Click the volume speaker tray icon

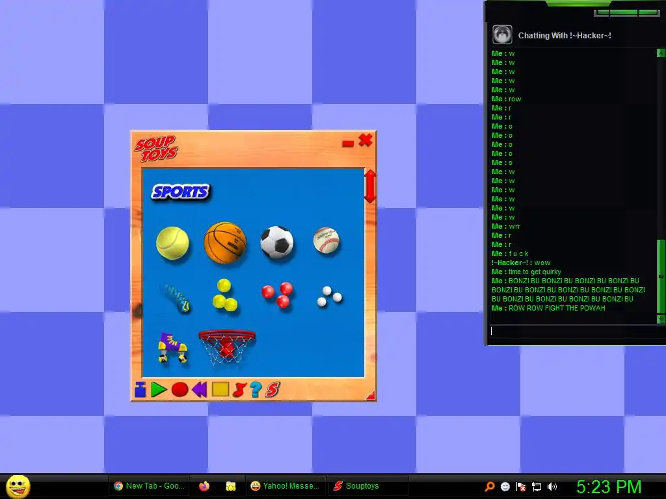(552, 487)
